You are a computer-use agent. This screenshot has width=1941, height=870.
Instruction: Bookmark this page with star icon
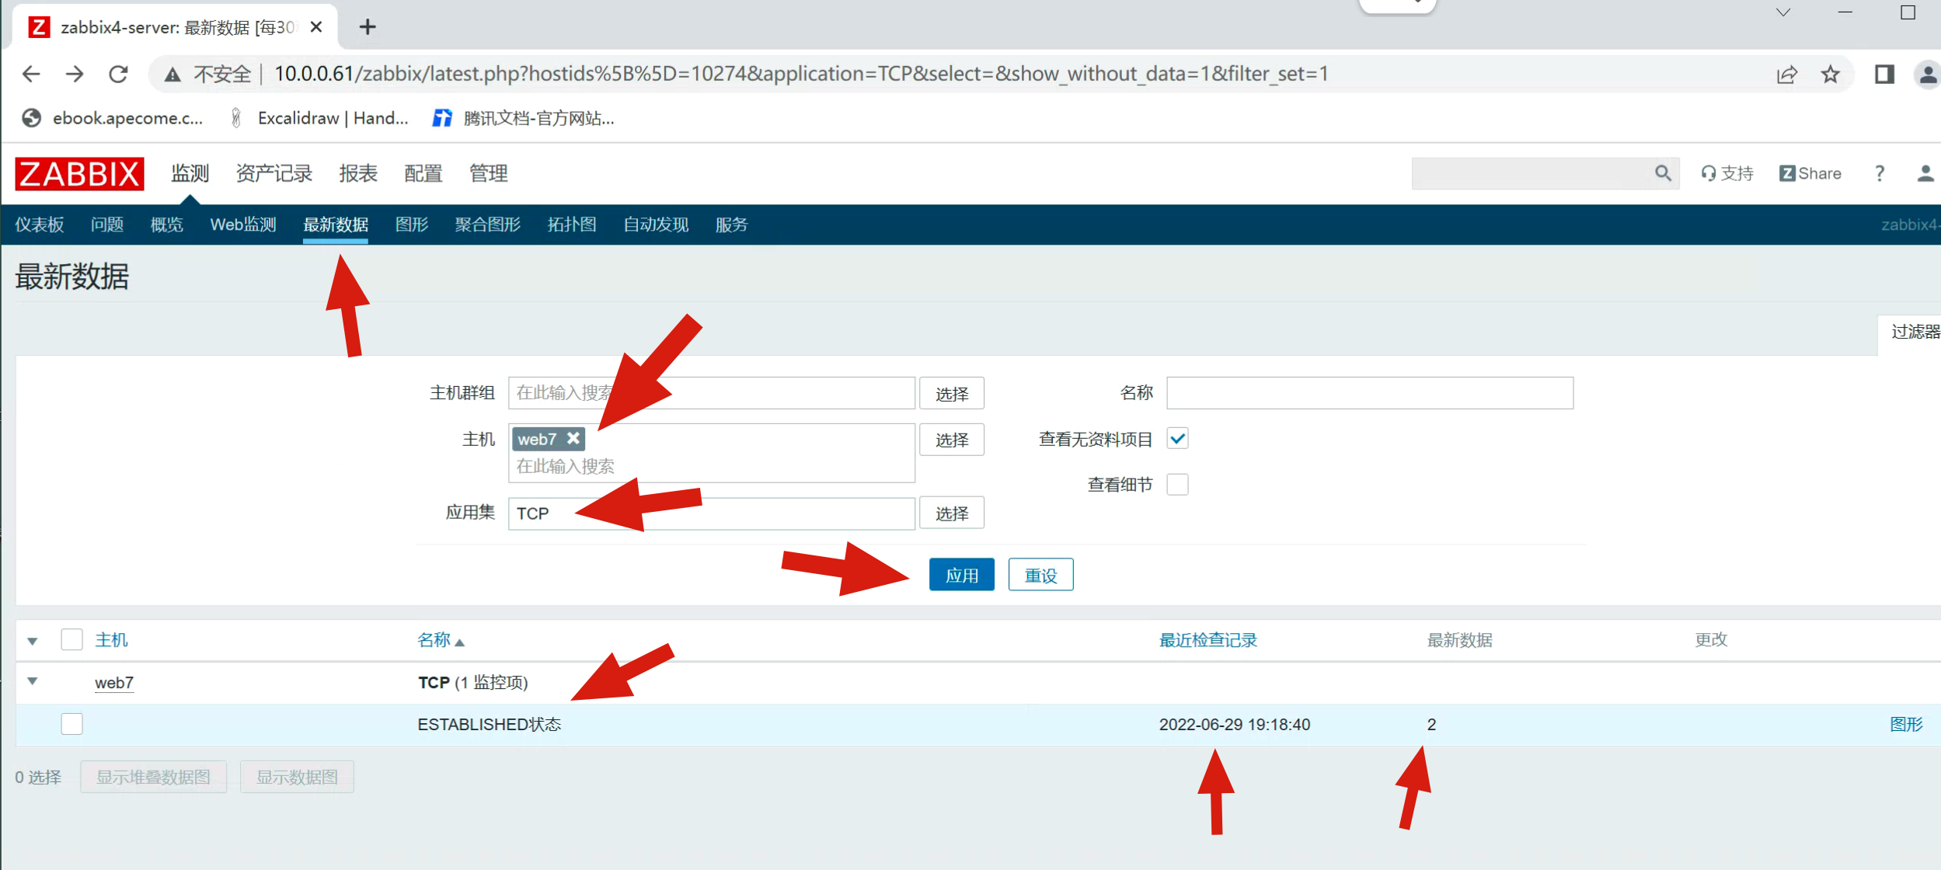tap(1830, 74)
